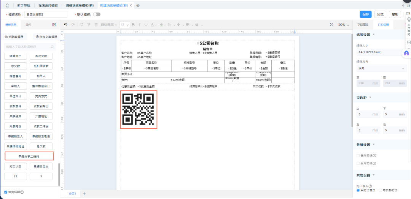Select the format painter icon
This screenshot has width=411, height=199.
pos(89,25)
